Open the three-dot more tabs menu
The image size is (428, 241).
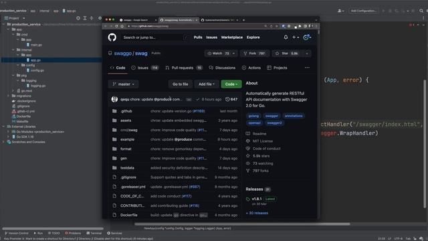(x=307, y=68)
